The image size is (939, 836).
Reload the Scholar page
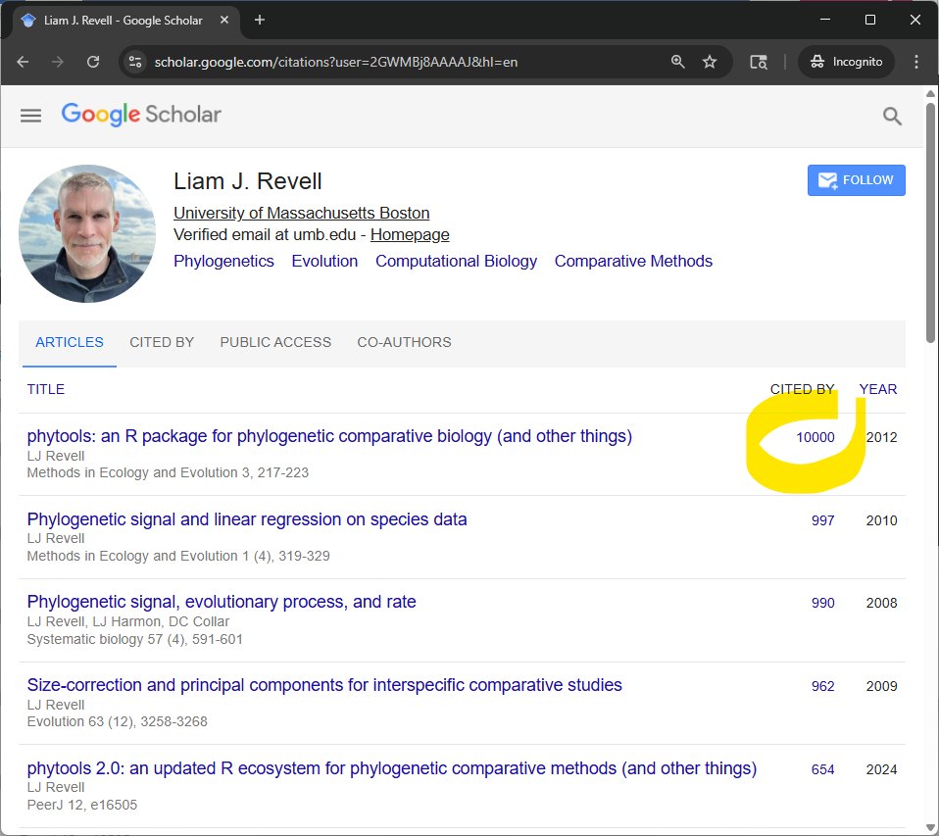pyautogui.click(x=93, y=62)
